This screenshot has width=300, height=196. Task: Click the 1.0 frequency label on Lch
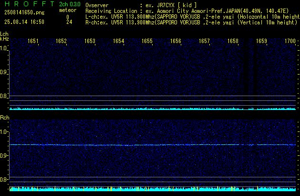pos(3,48)
